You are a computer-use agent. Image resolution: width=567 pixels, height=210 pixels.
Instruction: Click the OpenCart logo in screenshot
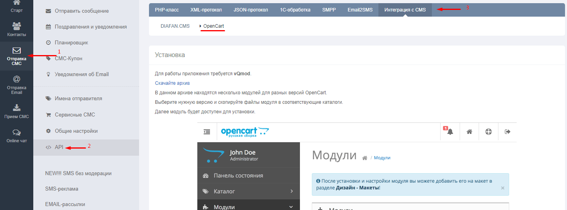coord(245,132)
